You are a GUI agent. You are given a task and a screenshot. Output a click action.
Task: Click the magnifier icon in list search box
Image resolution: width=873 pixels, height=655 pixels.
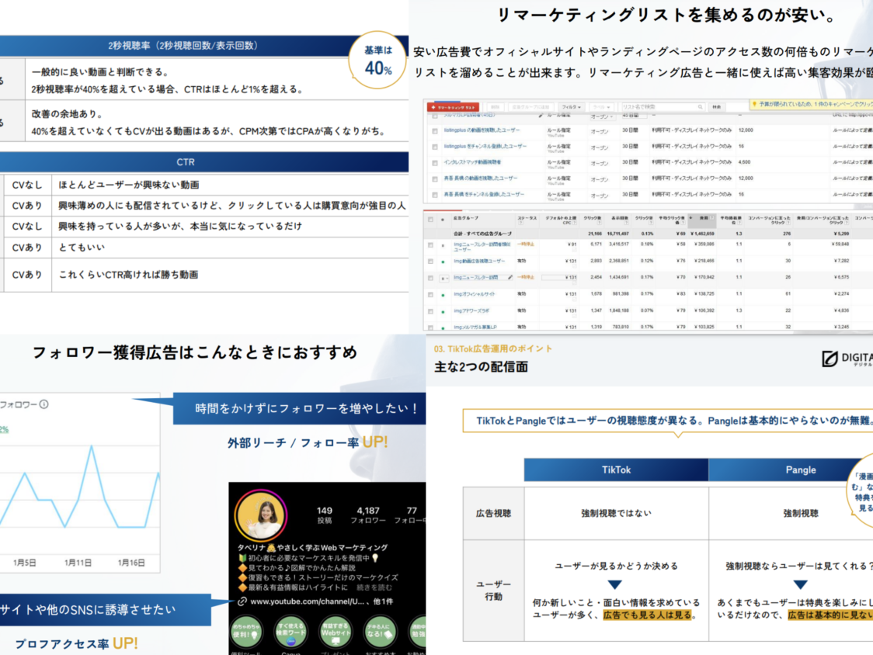pos(701,107)
